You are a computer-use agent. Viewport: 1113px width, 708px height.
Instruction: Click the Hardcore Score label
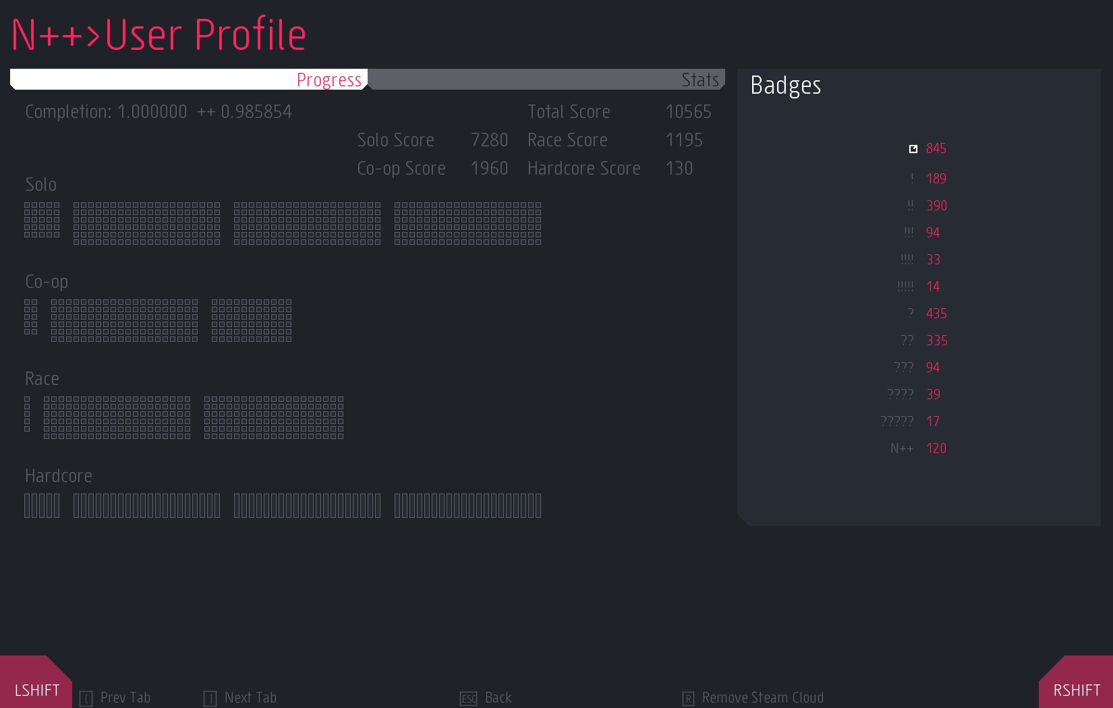584,168
